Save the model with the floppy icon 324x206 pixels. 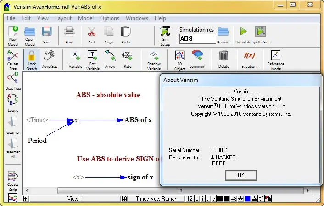point(47,35)
